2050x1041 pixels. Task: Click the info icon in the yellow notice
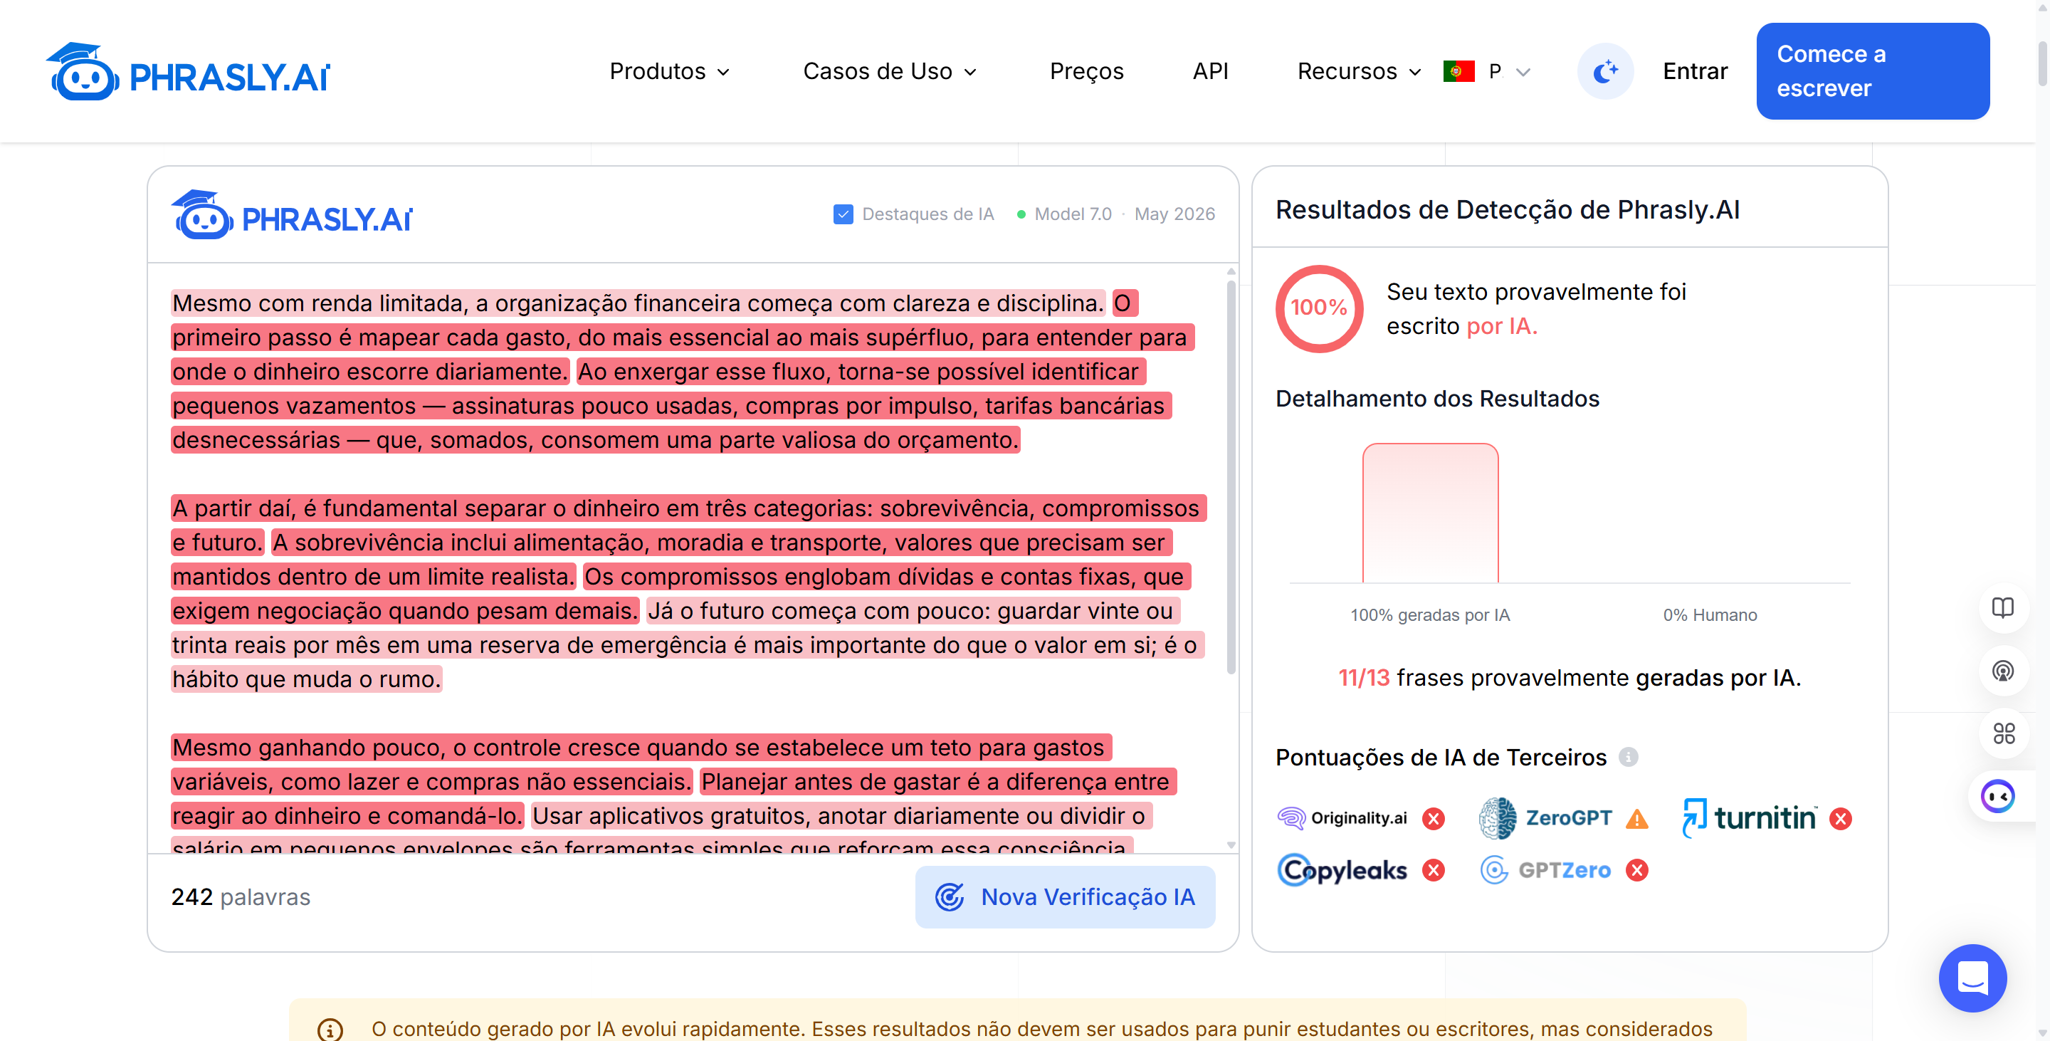[330, 1029]
